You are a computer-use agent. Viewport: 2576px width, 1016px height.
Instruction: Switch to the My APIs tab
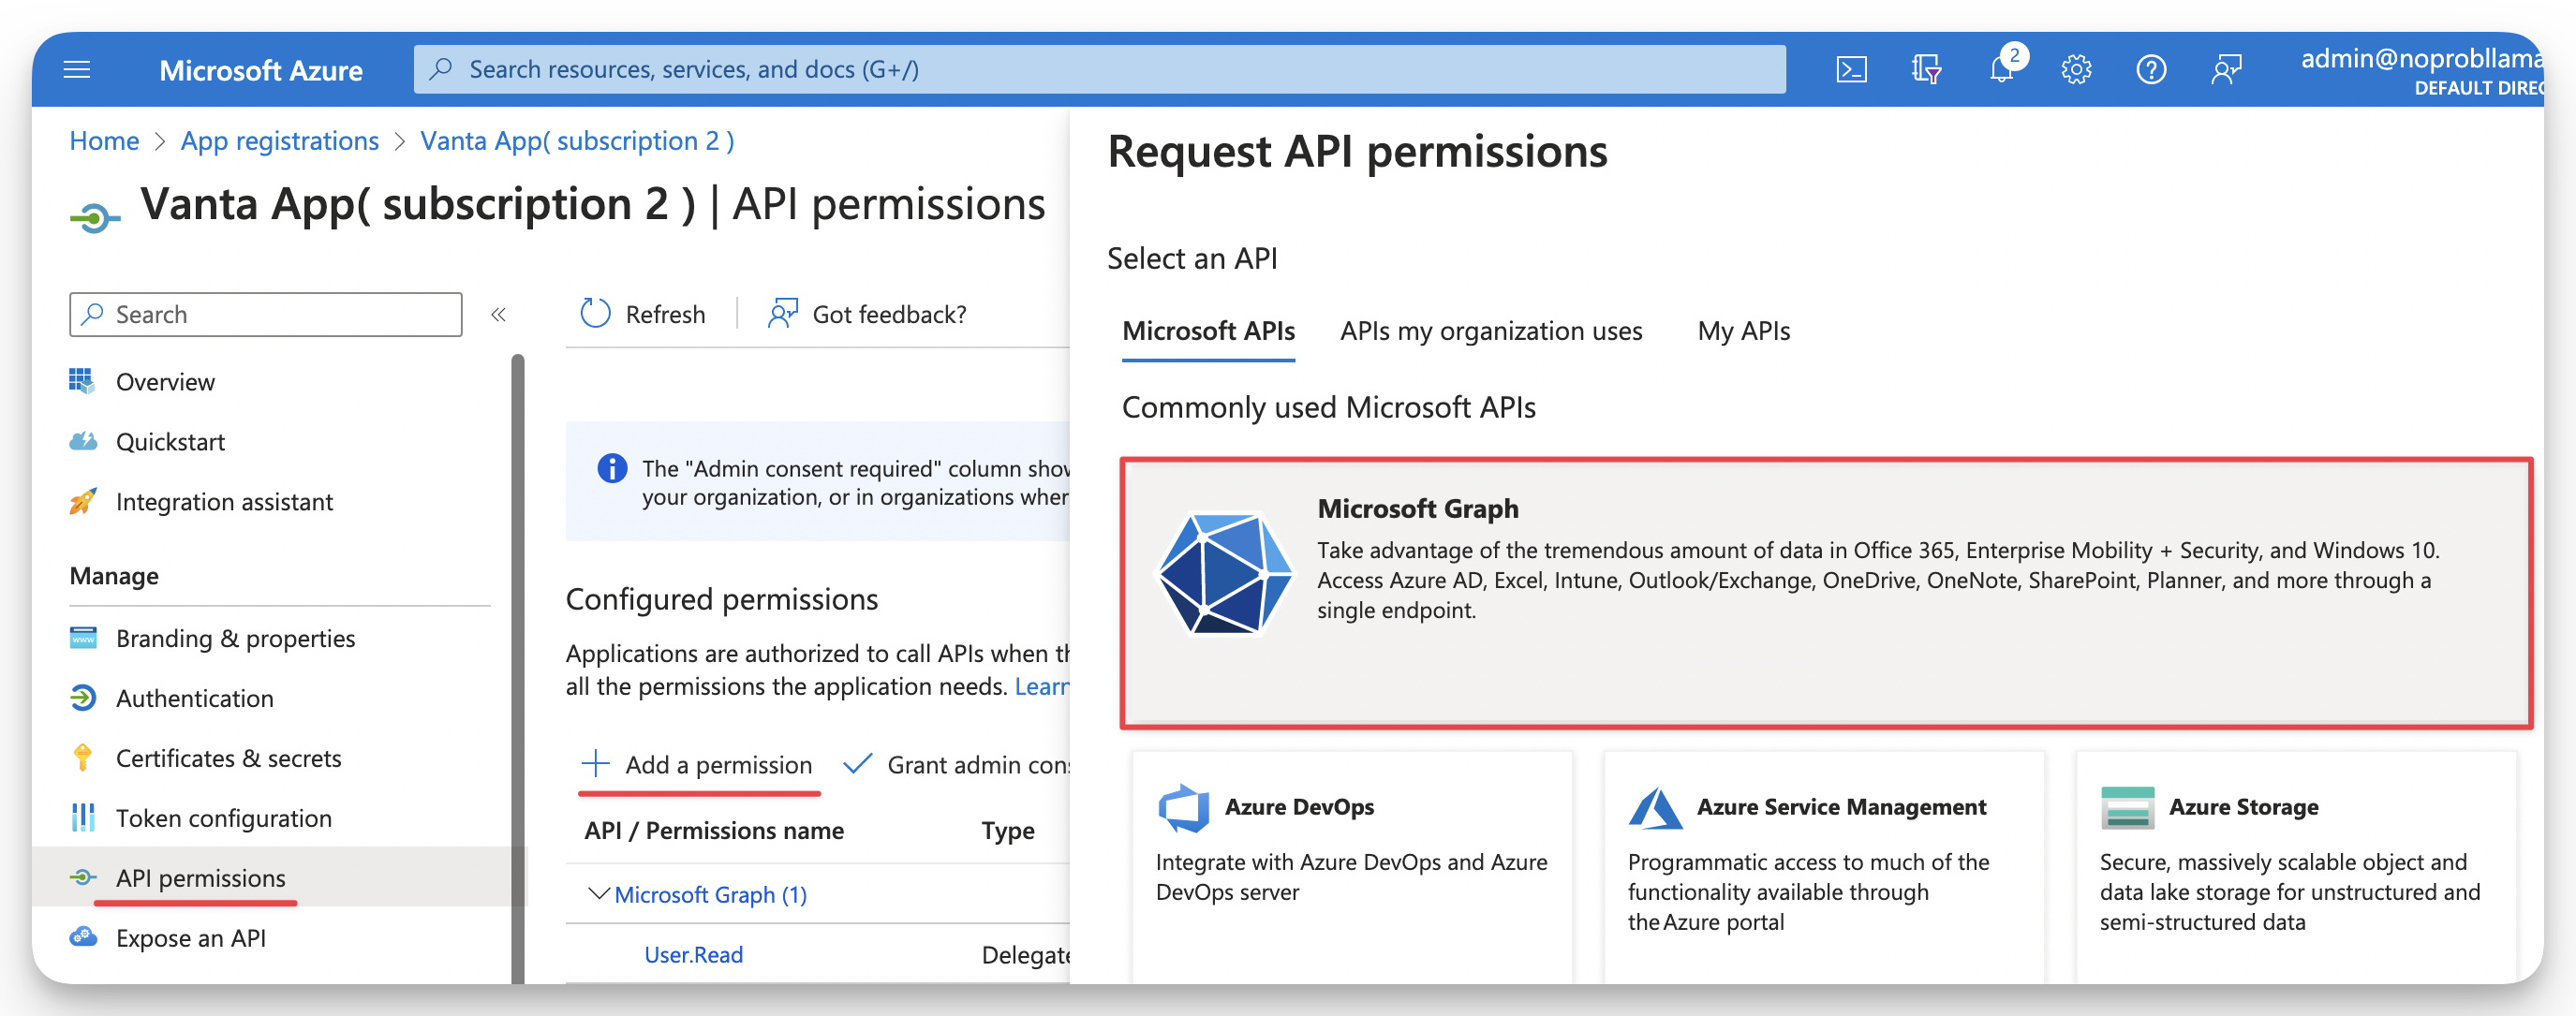point(1743,331)
